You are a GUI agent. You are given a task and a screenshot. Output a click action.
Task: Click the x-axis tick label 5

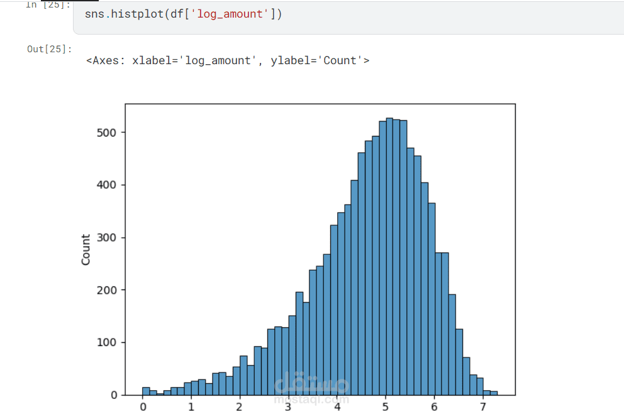(385, 407)
